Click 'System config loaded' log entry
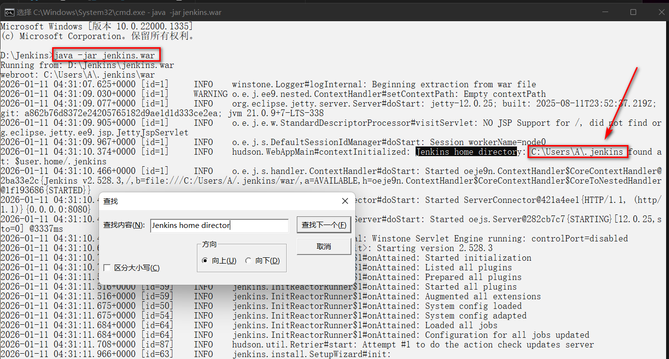The image size is (669, 359). tap(474, 306)
